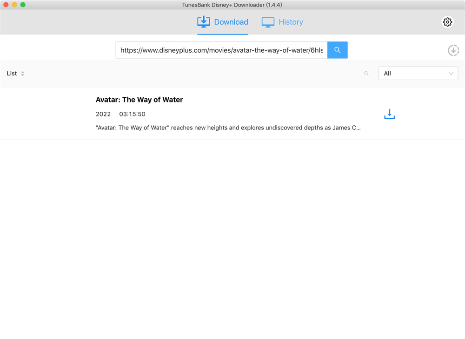Minimize window using yellow button

(x=14, y=5)
